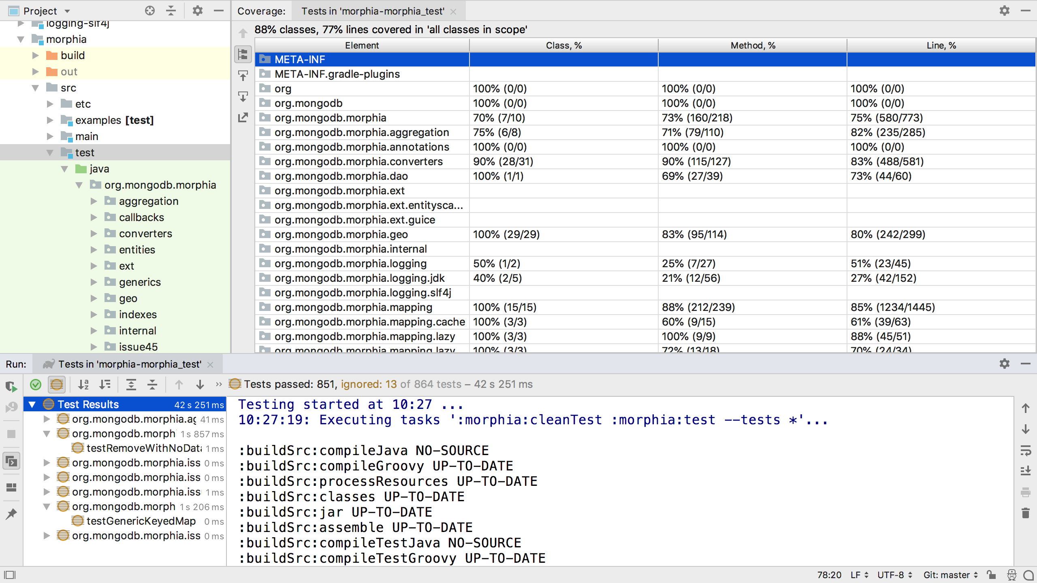The image size is (1037, 583).
Task: Collapse all test results
Action: coord(152,385)
